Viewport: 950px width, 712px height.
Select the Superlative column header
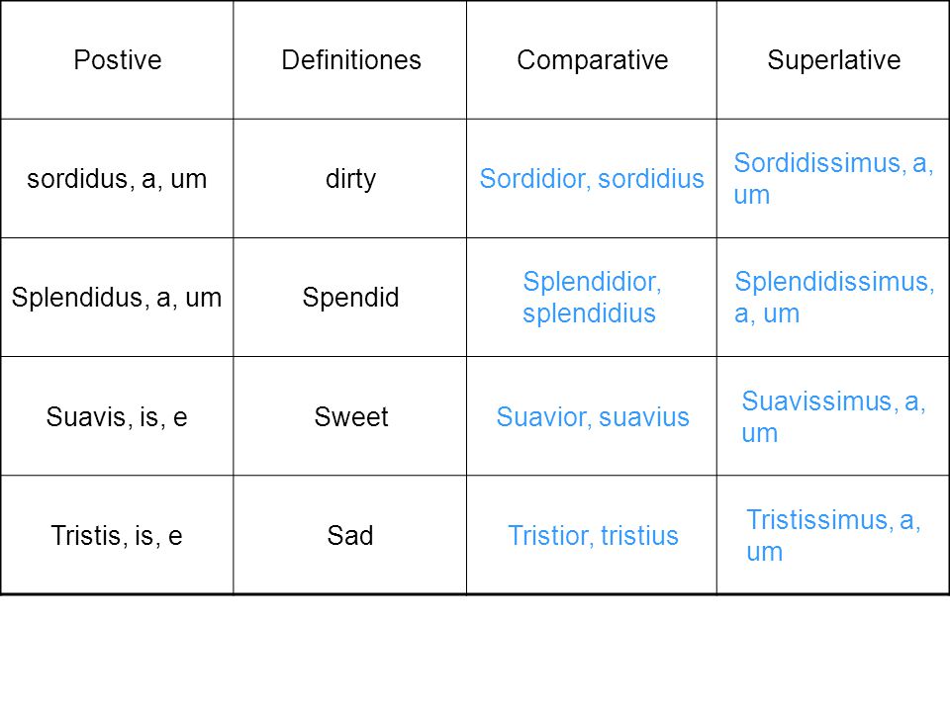coord(833,60)
